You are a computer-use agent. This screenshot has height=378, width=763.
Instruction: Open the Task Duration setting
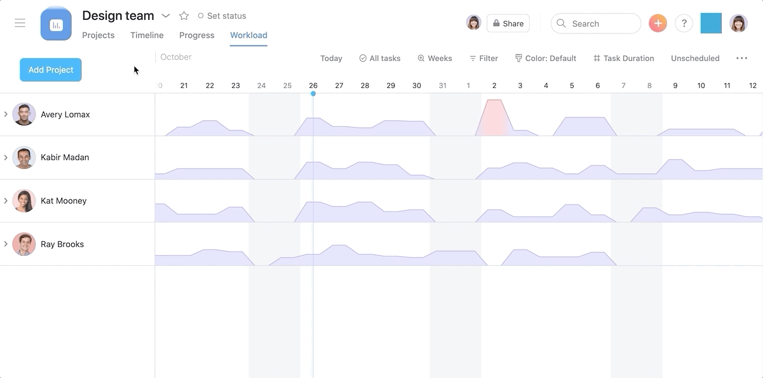pyautogui.click(x=624, y=58)
